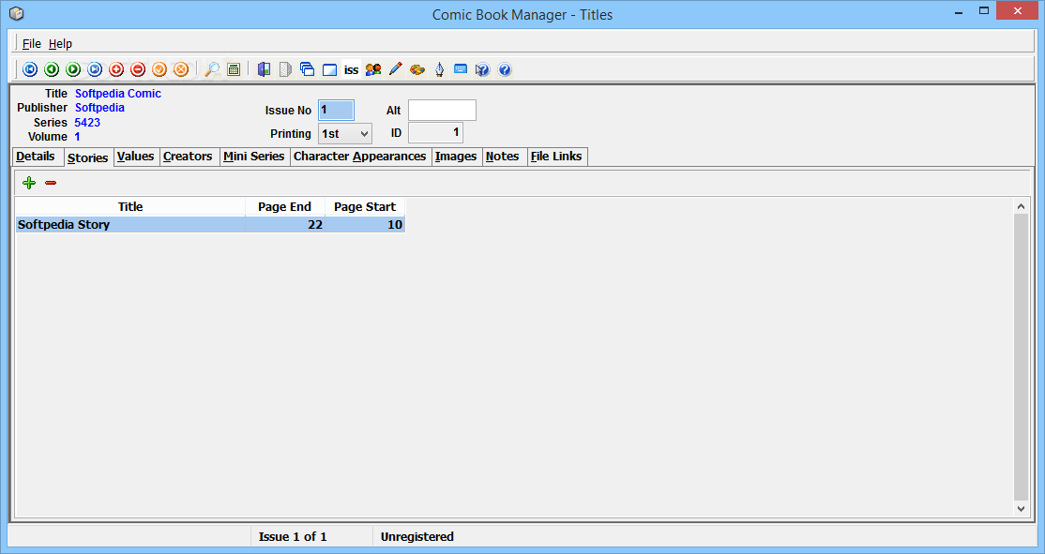
Task: Select the 'iss' issues toolbar button
Action: pyautogui.click(x=351, y=69)
